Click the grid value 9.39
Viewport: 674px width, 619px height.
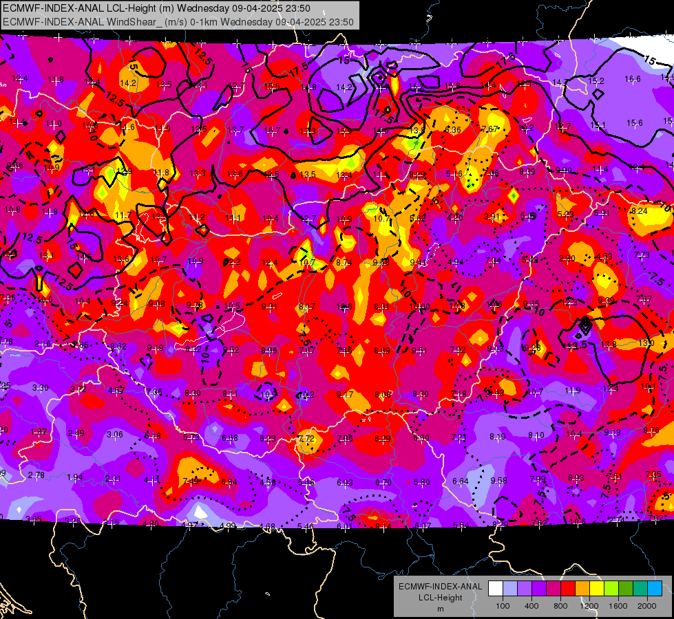pos(606,301)
